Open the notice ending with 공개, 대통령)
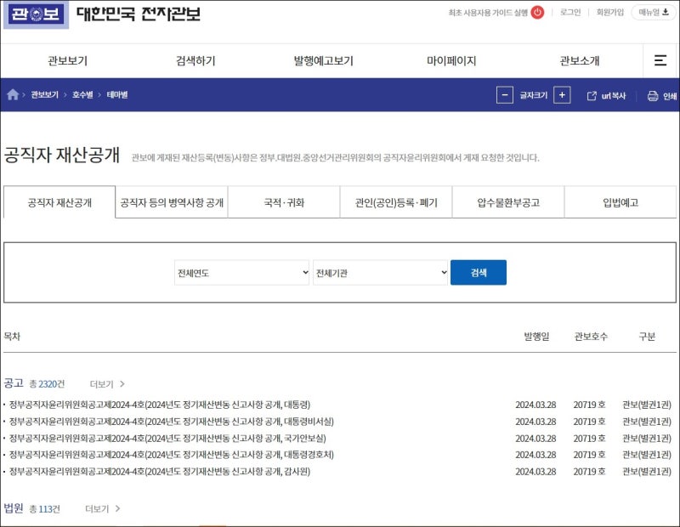The width and height of the screenshot is (680, 527). [160, 405]
